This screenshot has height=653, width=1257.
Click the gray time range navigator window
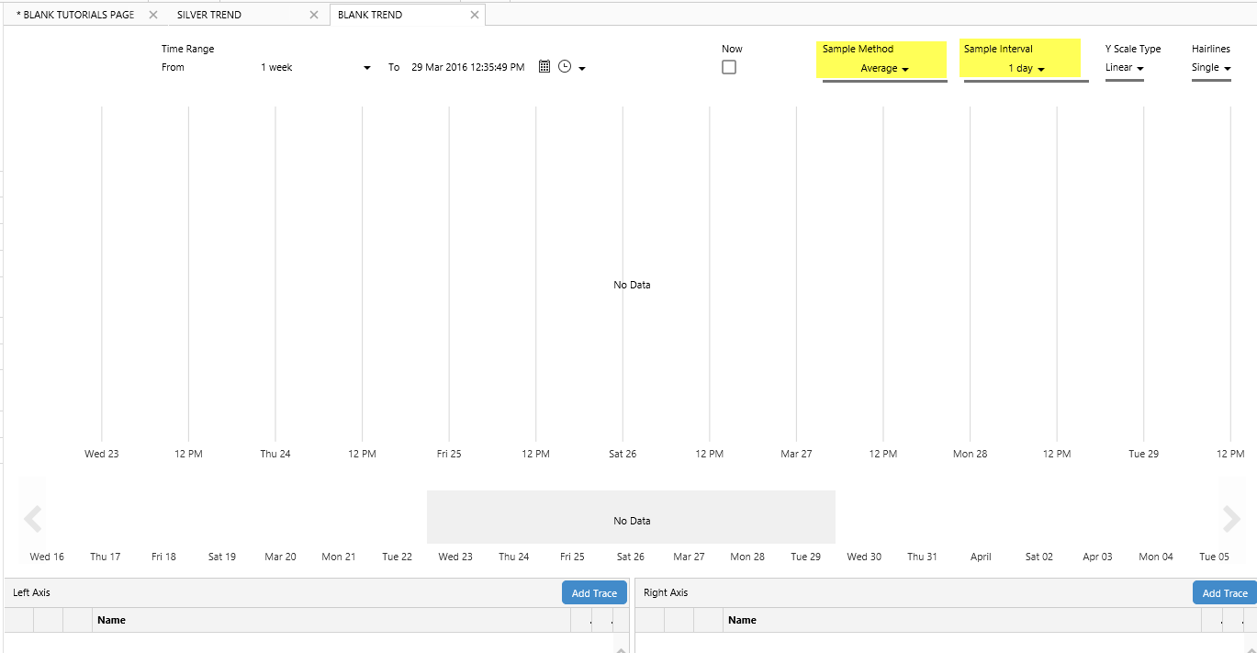pos(631,517)
